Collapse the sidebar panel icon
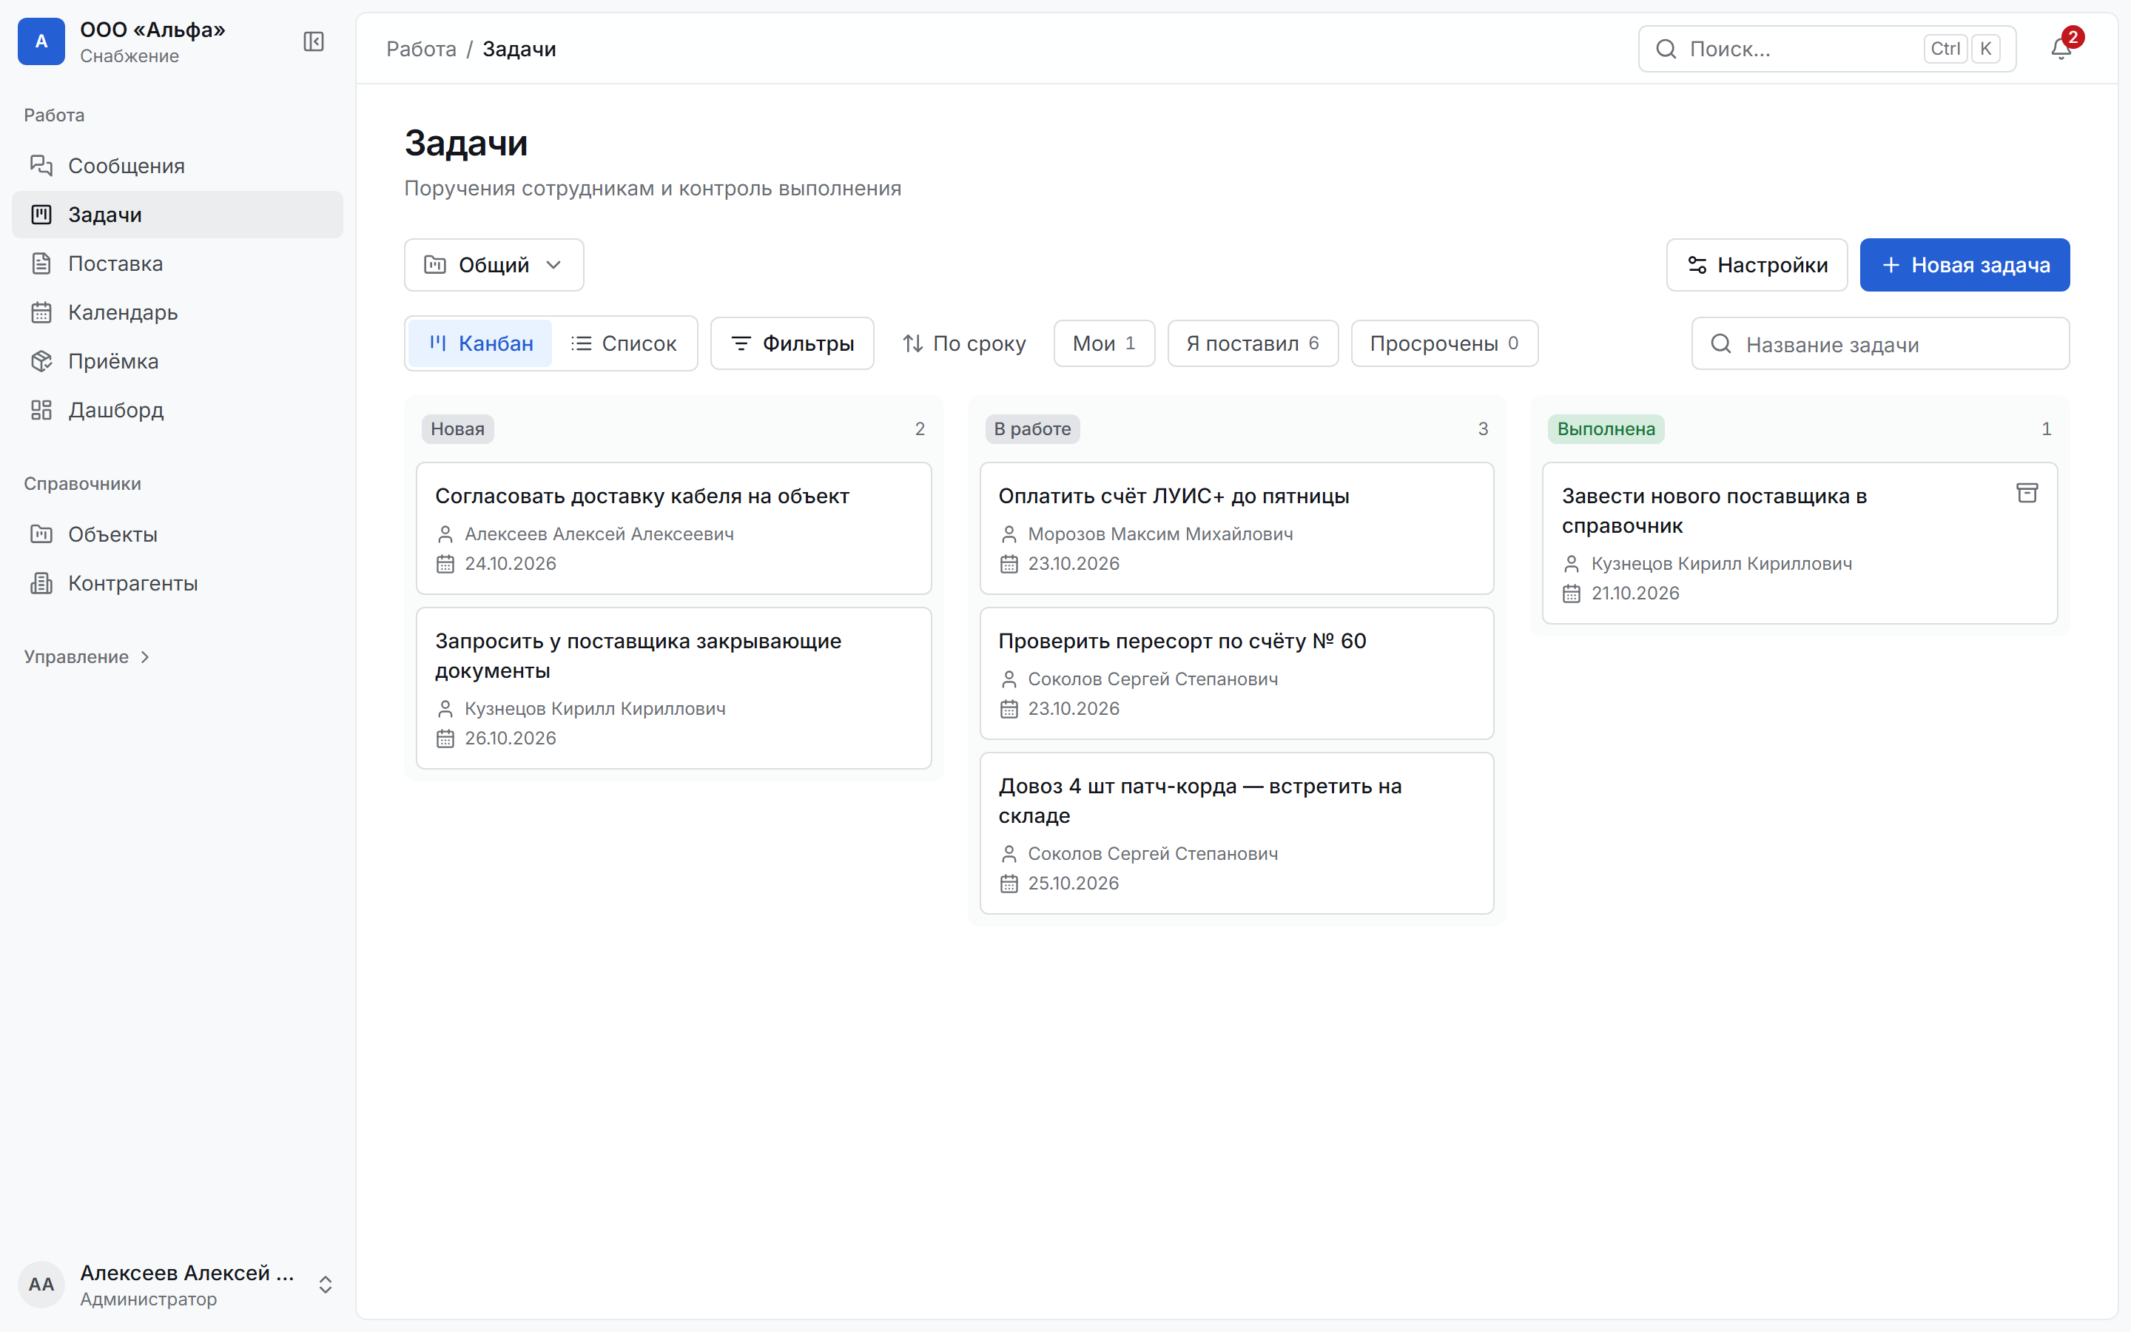Viewport: 2131px width, 1332px height. coord(314,41)
